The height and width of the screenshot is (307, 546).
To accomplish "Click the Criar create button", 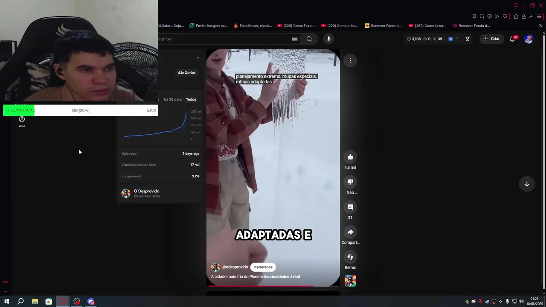I will pos(491,39).
